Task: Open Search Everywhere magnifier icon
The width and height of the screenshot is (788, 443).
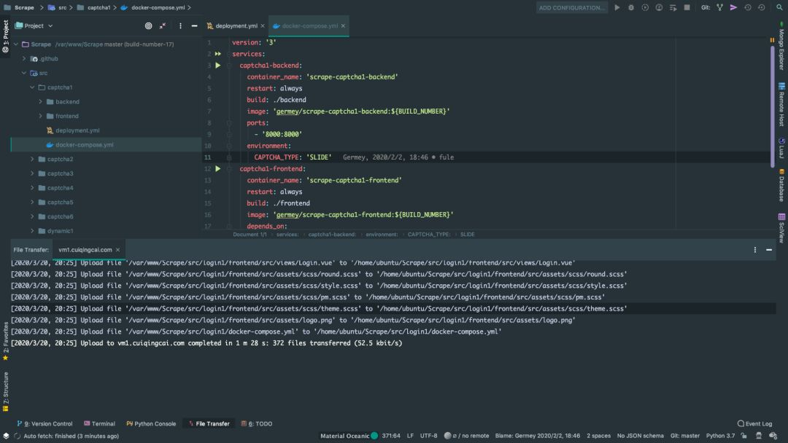Action: click(x=779, y=7)
